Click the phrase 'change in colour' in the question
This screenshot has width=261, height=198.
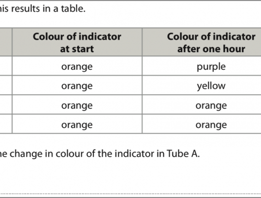click(47, 154)
